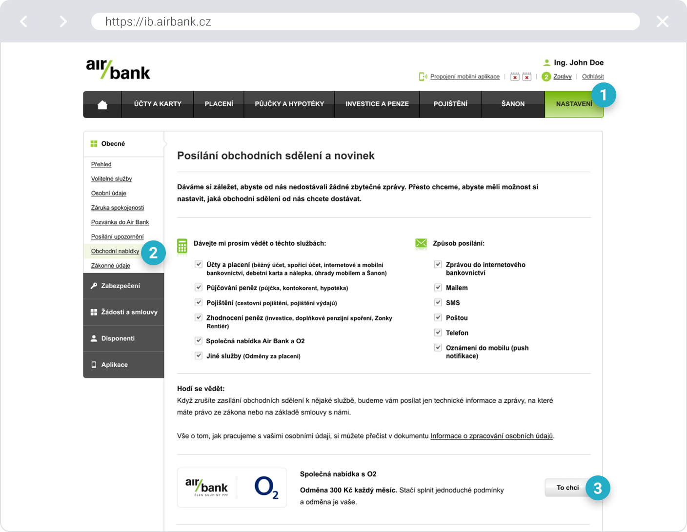Screen dimensions: 687x532
Task: Open the Přehled sidebar link
Action: [101, 164]
